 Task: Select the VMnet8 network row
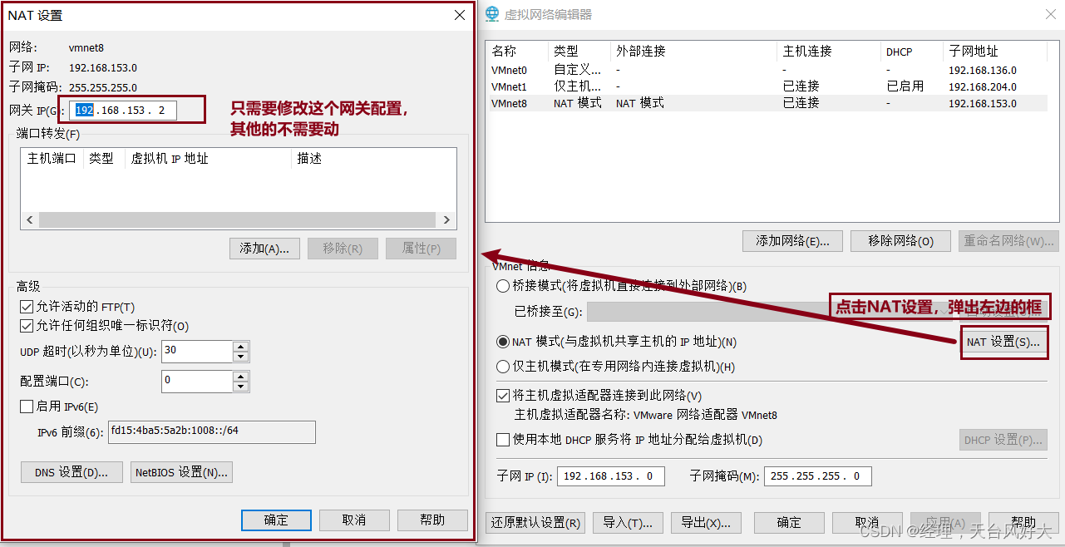tap(766, 103)
